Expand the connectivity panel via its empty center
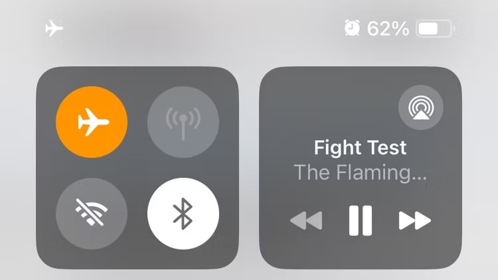The height and width of the screenshot is (280, 498). click(137, 168)
